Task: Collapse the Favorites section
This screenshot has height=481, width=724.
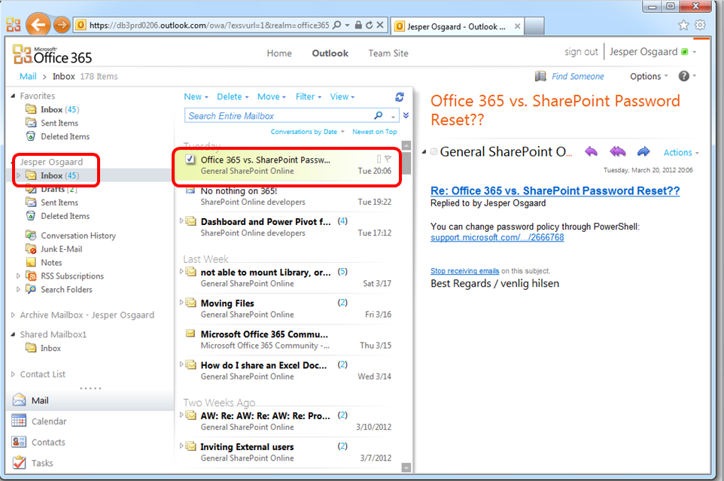Action: click(x=13, y=96)
